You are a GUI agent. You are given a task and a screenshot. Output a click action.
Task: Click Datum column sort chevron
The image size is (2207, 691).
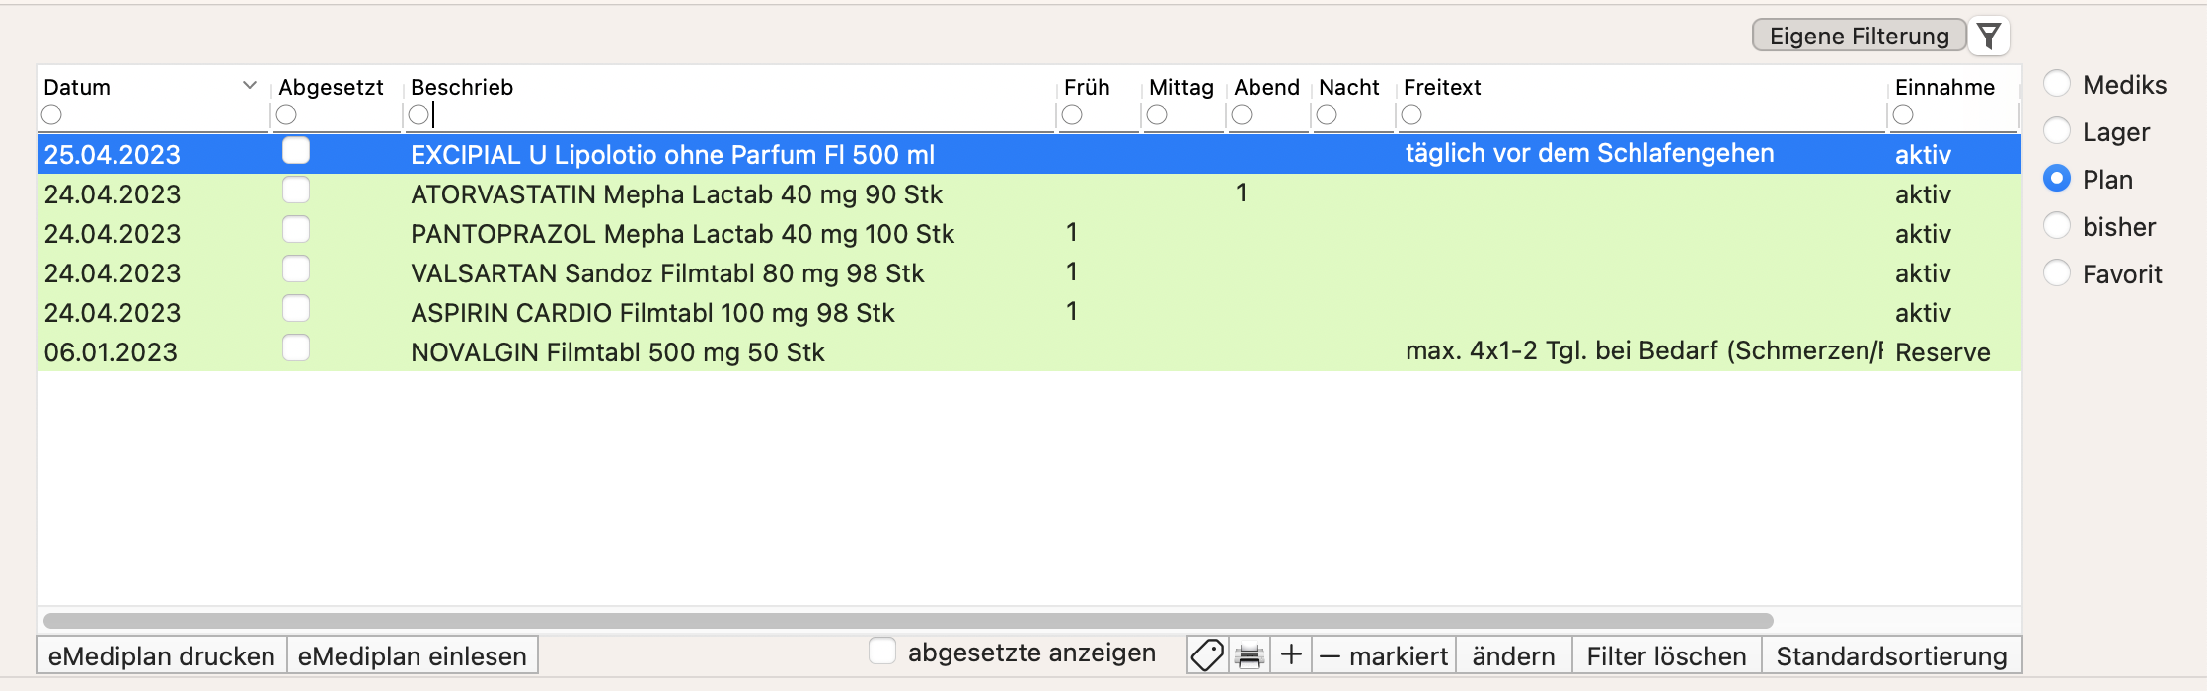tap(250, 86)
